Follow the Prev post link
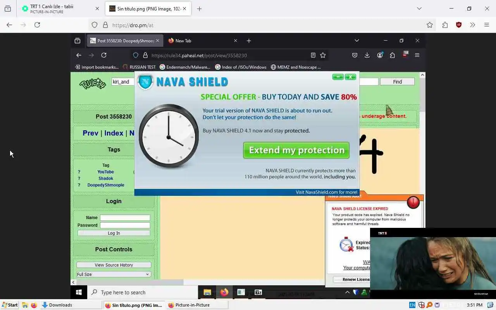The height and width of the screenshot is (310, 496). pos(90,133)
